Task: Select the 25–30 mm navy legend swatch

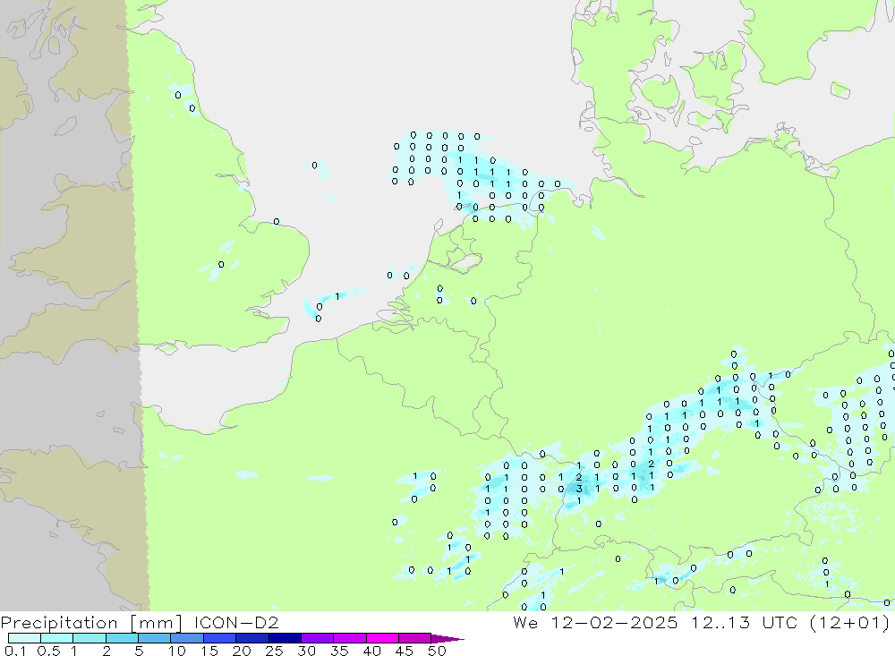Action: click(x=285, y=638)
